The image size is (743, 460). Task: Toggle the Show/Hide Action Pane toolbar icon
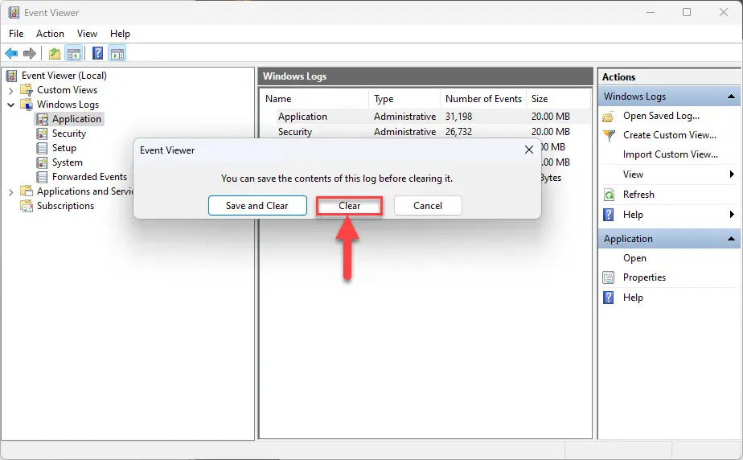click(117, 54)
